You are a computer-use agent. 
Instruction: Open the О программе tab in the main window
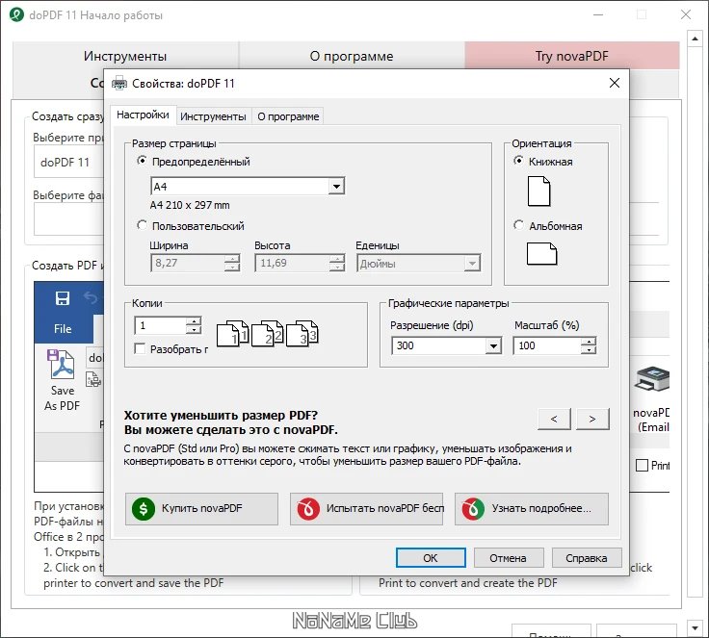click(x=352, y=56)
